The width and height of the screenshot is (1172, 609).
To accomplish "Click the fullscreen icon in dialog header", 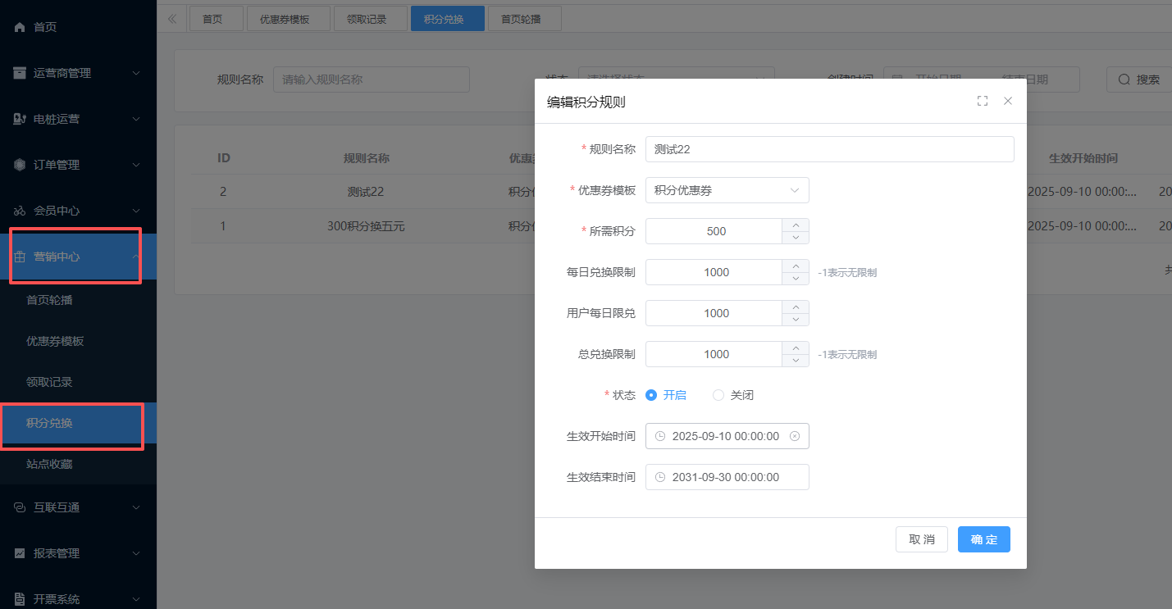I will point(982,101).
